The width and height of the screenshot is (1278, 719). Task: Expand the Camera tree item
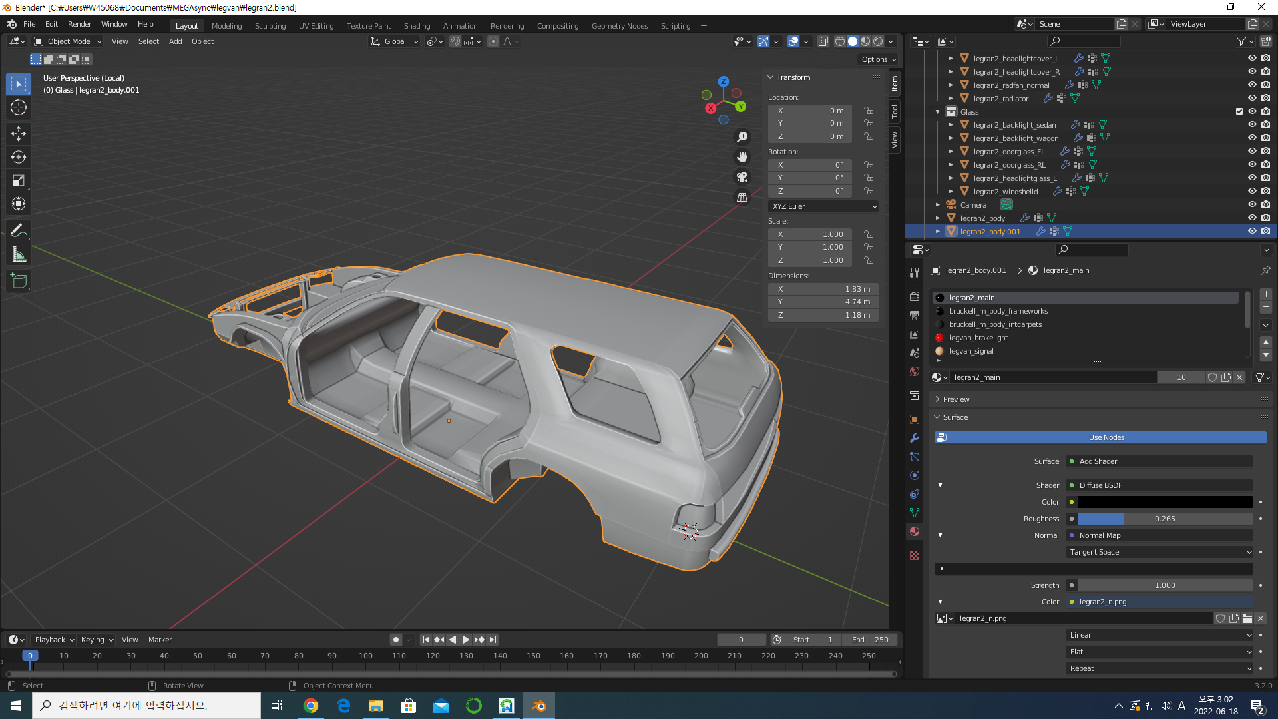pyautogui.click(x=937, y=205)
